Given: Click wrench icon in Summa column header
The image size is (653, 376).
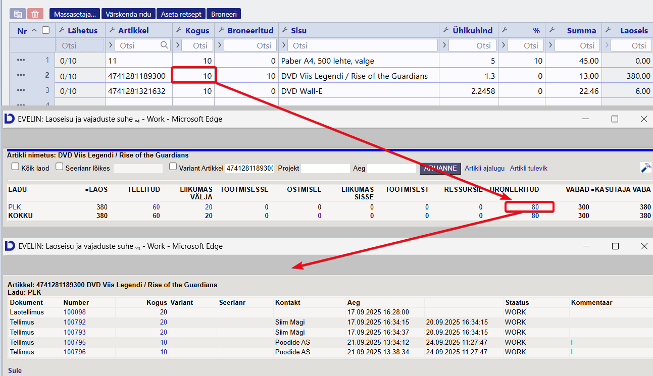Looking at the screenshot, I should pyautogui.click(x=552, y=30).
